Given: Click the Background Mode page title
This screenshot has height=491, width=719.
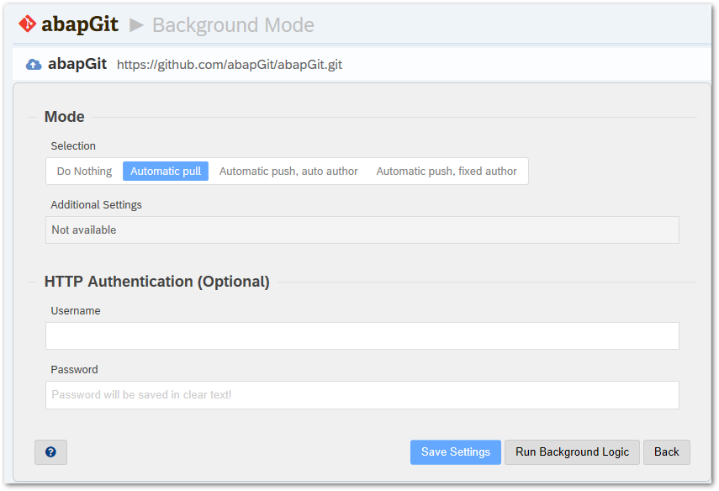Looking at the screenshot, I should [x=233, y=24].
